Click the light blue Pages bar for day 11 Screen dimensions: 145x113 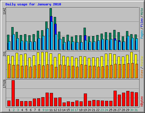(x=52, y=36)
